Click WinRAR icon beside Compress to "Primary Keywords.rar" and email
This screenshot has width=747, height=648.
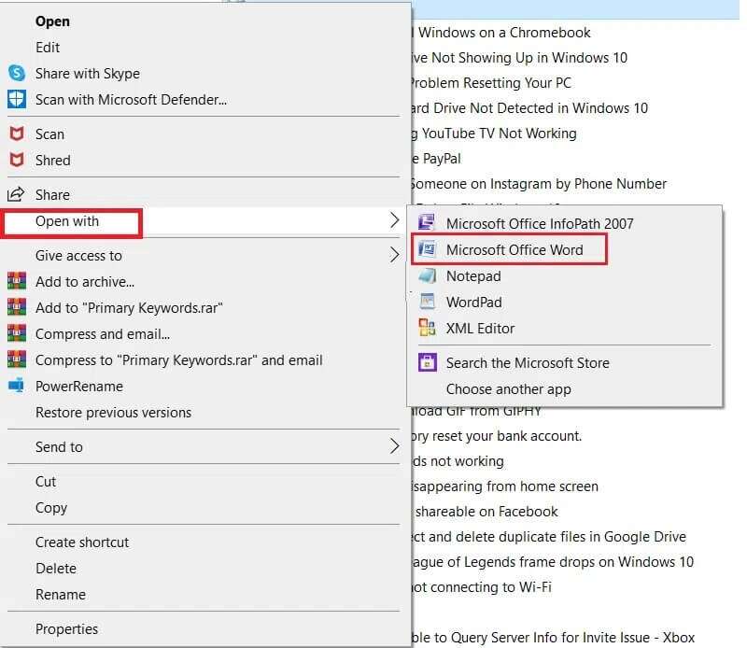point(17,359)
